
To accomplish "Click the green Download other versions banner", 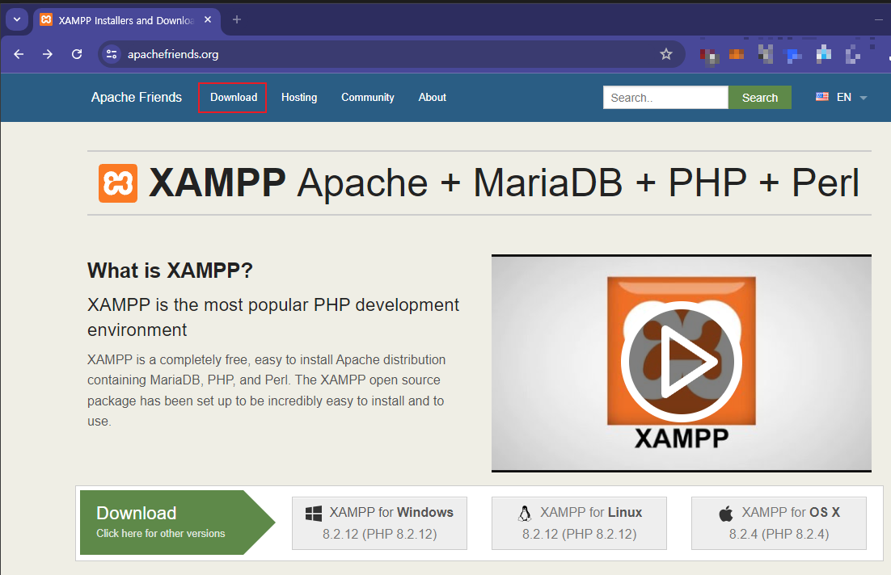I will (177, 523).
